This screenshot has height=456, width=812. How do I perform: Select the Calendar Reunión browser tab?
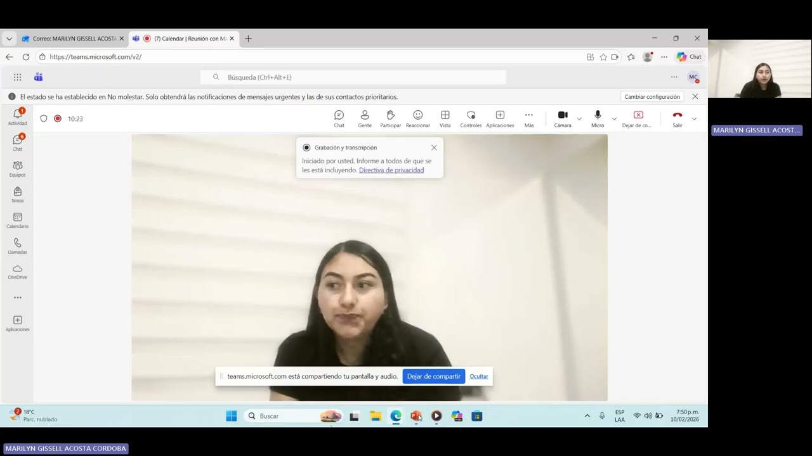[x=183, y=39]
